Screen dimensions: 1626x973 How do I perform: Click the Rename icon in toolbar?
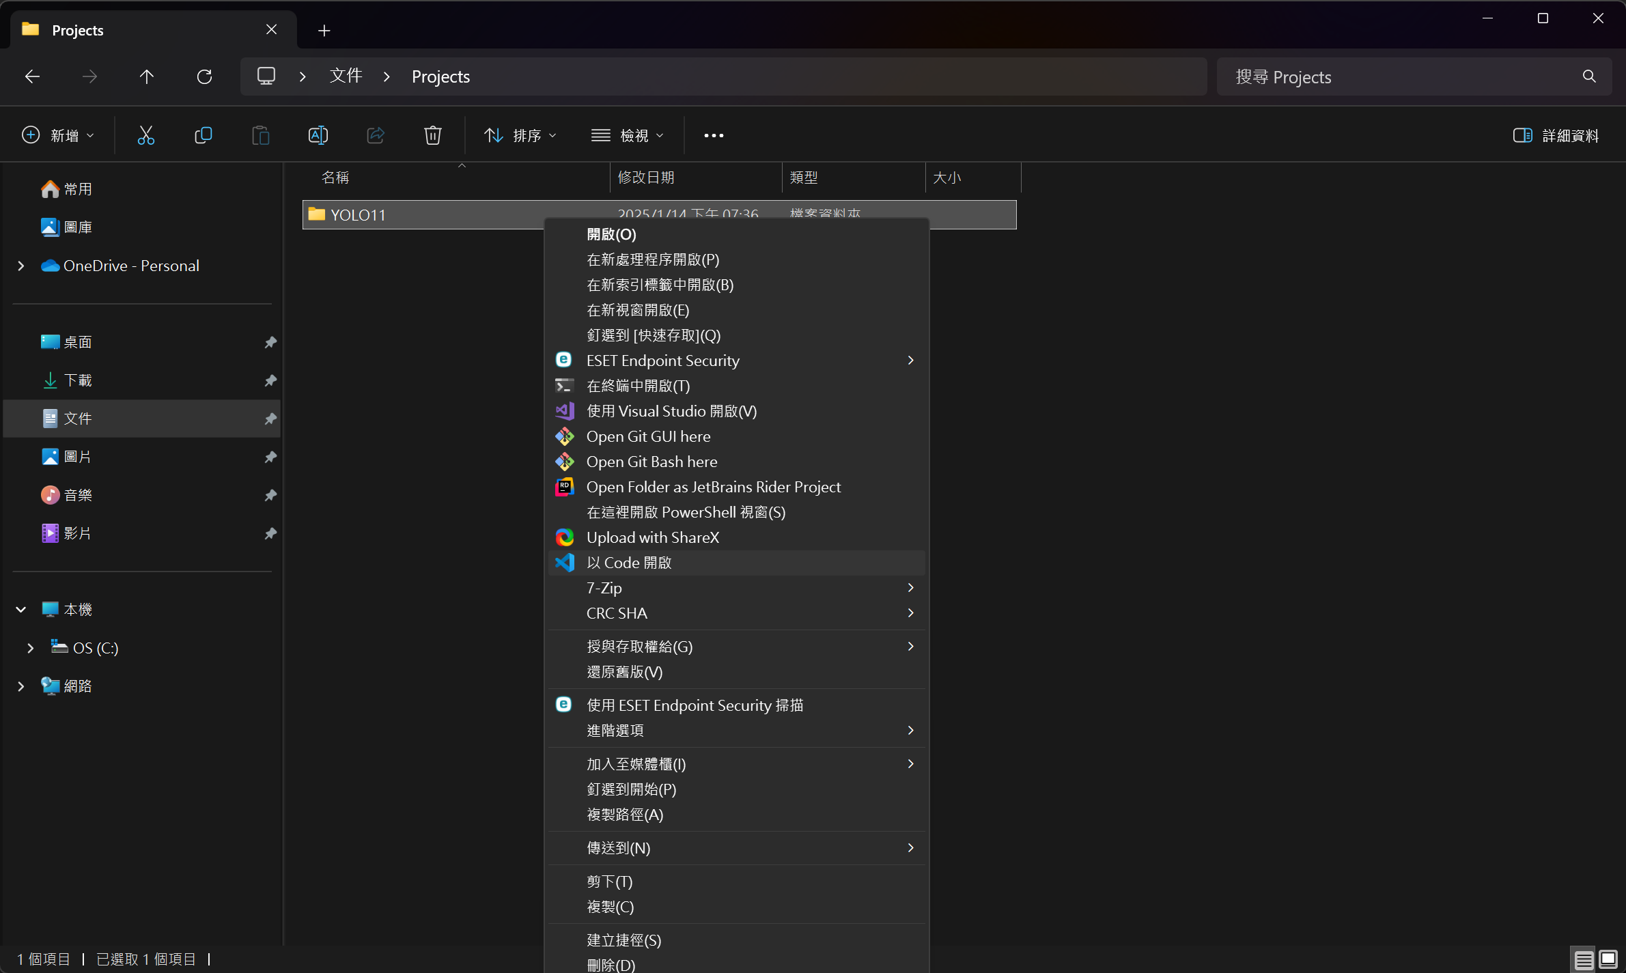point(318,135)
